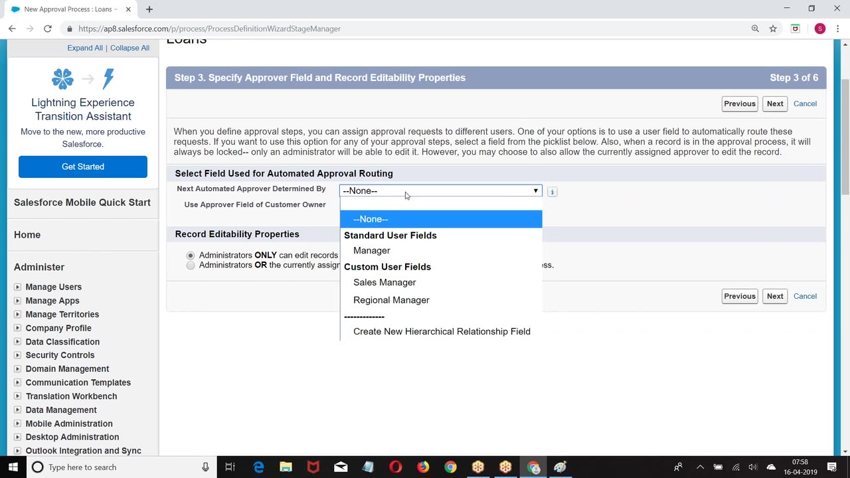Expand the Domain Management tree node
850x478 pixels.
[x=17, y=369]
